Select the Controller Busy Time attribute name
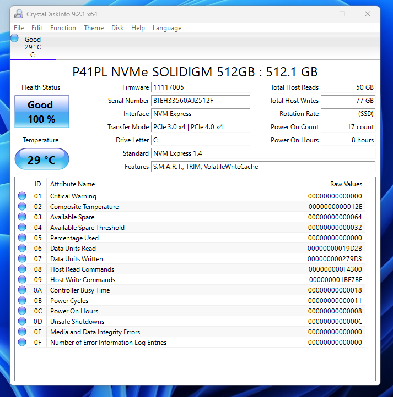The height and width of the screenshot is (397, 393). click(80, 290)
